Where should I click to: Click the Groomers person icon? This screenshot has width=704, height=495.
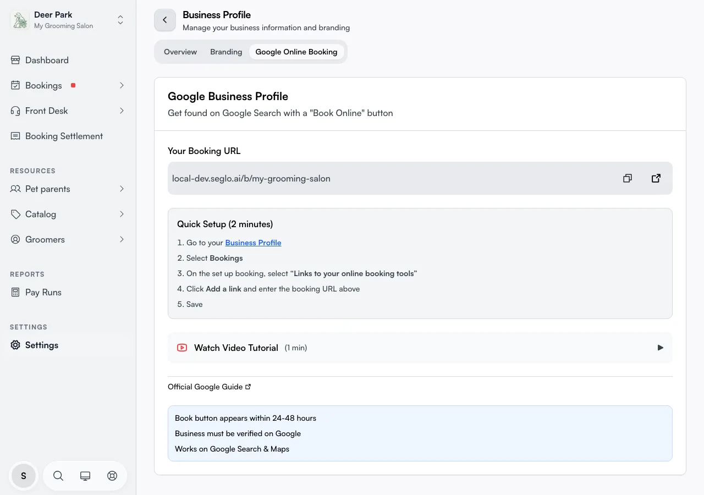[x=15, y=239]
